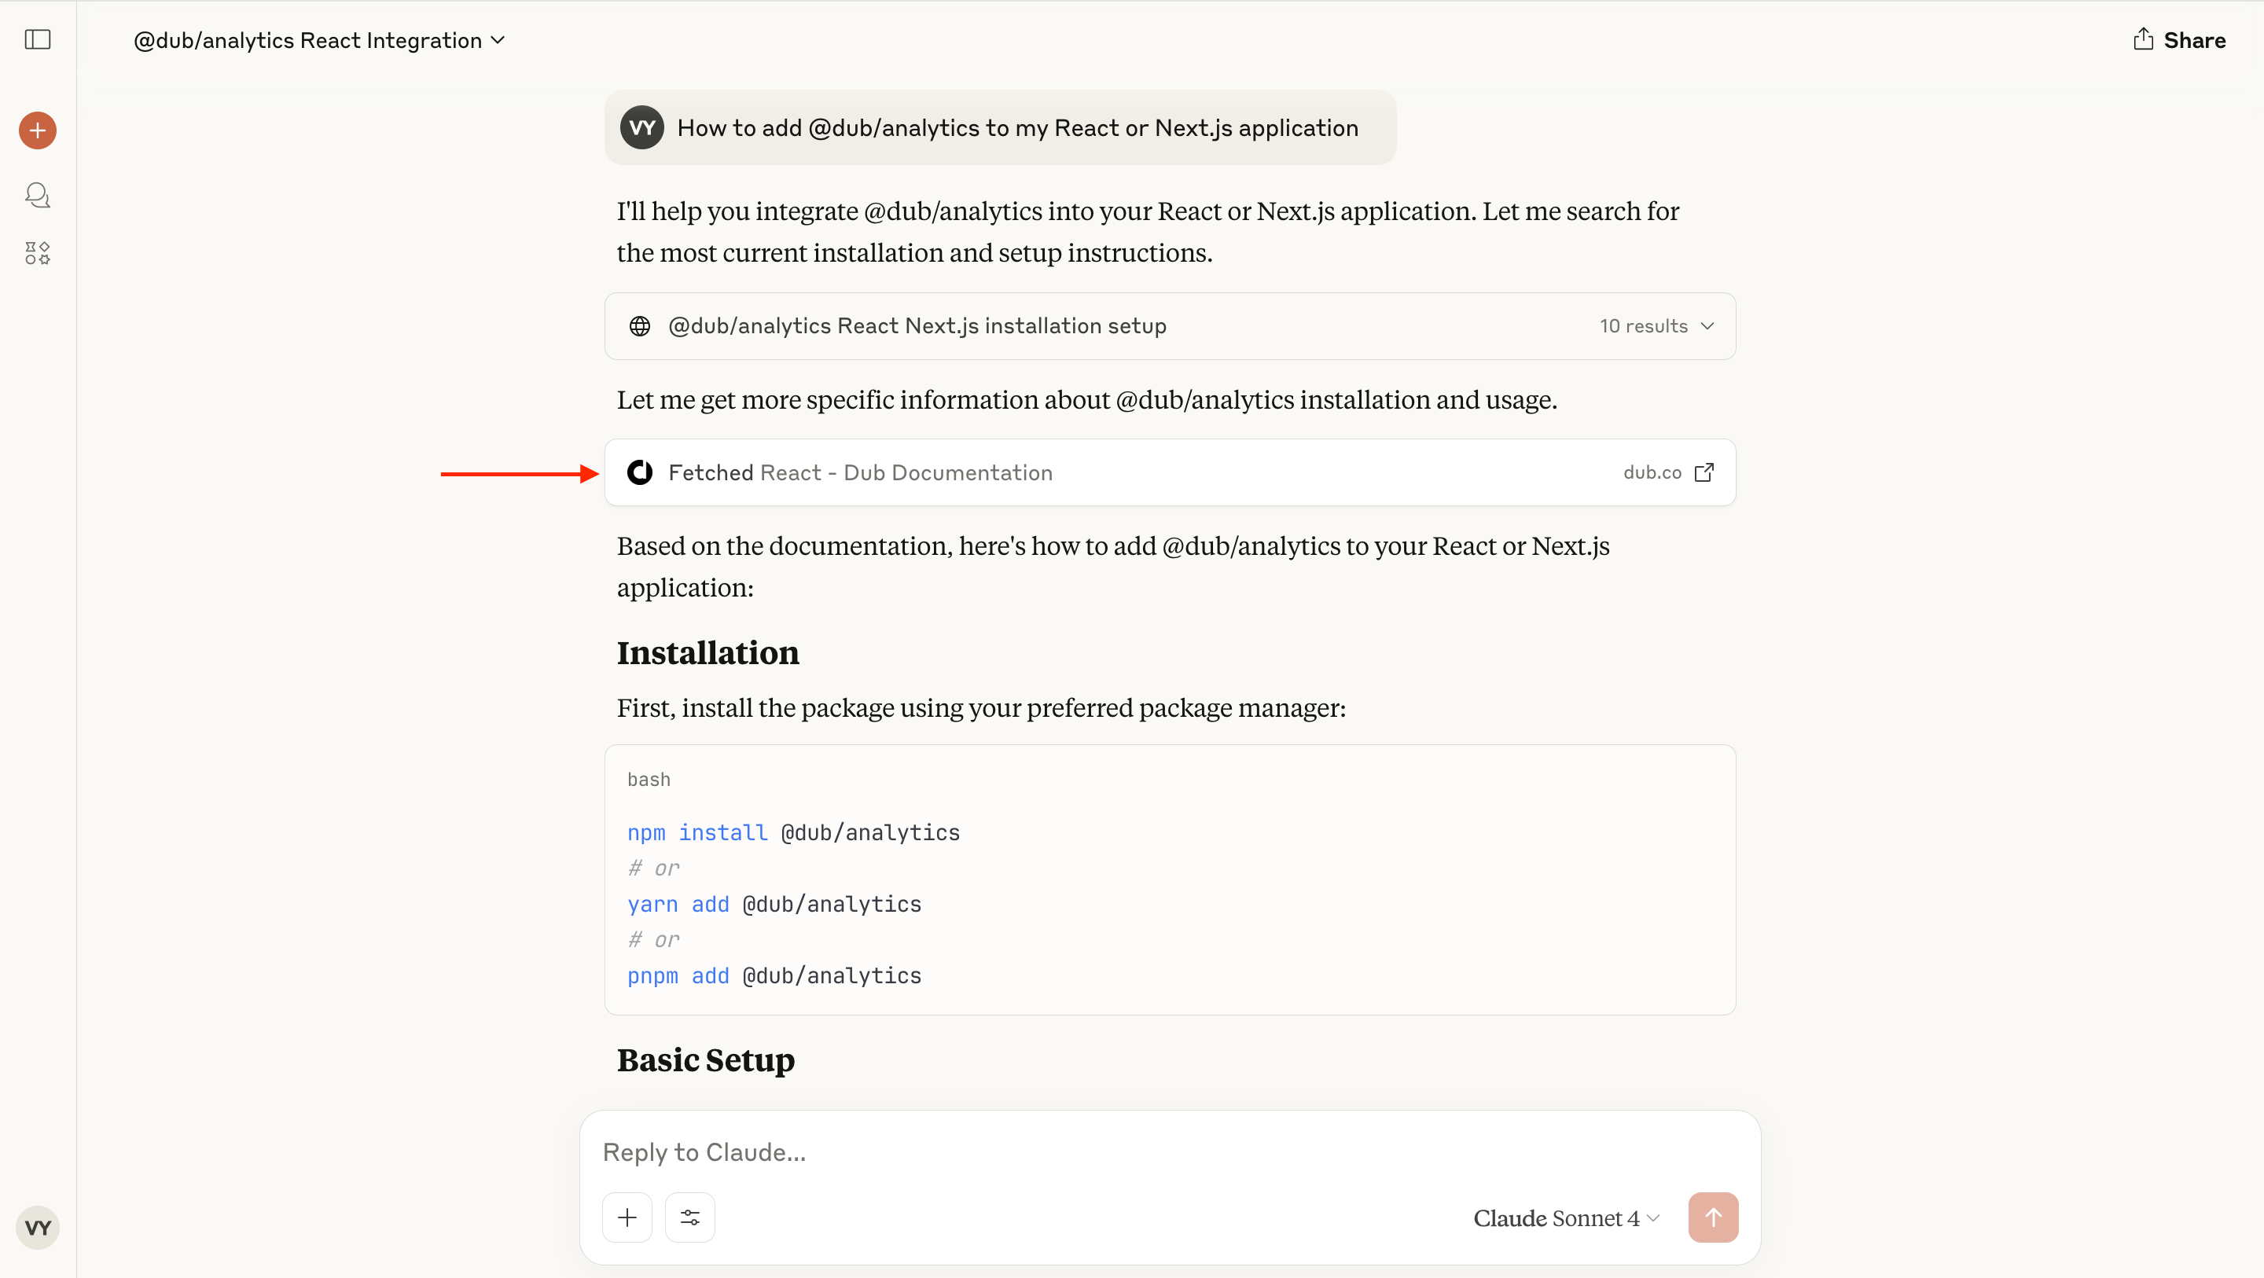Open the artifacts shapes icon in sidebar
2264x1278 pixels.
[38, 253]
